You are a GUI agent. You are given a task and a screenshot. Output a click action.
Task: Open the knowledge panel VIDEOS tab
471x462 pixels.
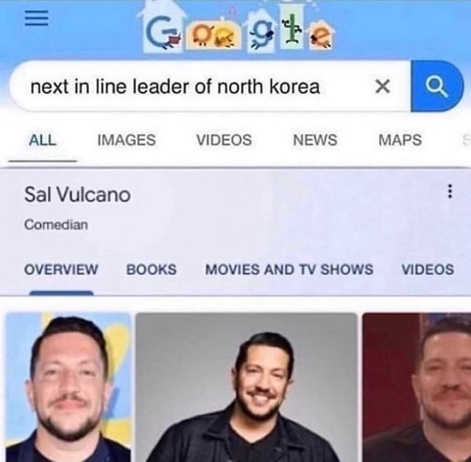428,269
